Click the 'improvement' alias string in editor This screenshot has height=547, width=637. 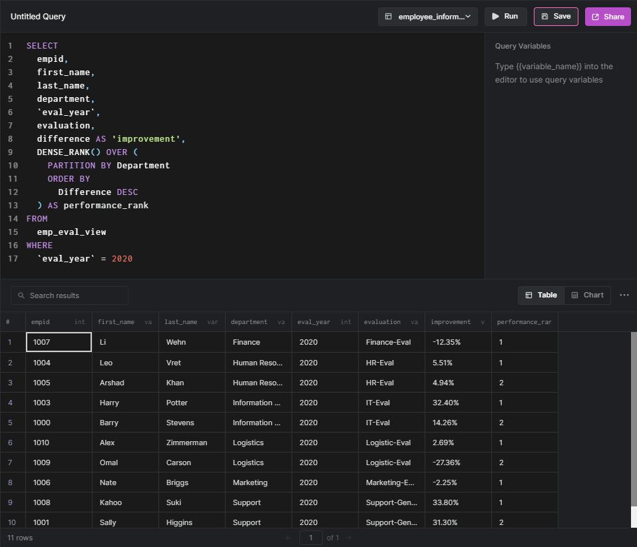(x=146, y=139)
